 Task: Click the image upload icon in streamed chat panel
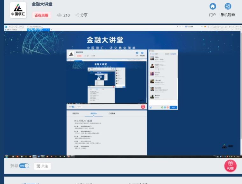pos(151,108)
